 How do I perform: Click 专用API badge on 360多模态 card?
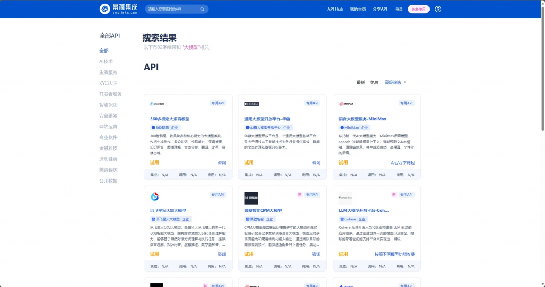pos(218,103)
